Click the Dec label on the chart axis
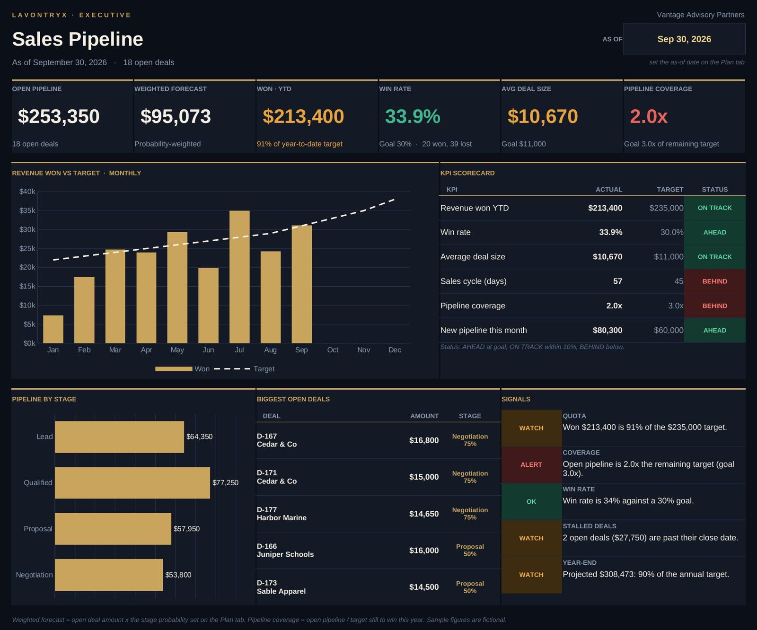 395,350
